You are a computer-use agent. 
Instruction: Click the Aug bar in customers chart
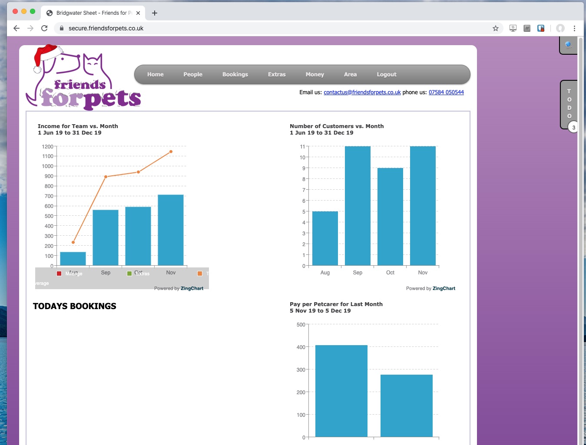[325, 238]
